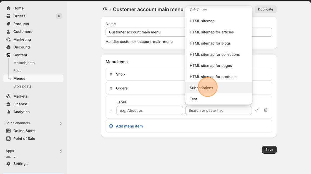Click the plus icon for Add menu item
Viewport: 311px width, 174px height.
coord(111,126)
